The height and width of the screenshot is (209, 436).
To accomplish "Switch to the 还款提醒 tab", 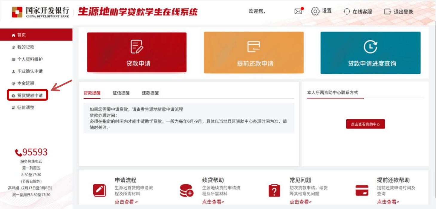I will [150, 93].
